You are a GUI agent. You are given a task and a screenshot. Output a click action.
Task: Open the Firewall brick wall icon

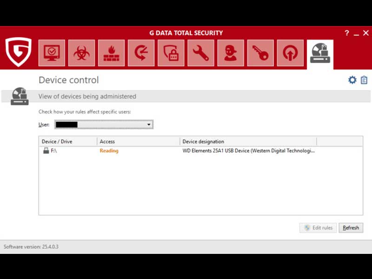tap(111, 53)
